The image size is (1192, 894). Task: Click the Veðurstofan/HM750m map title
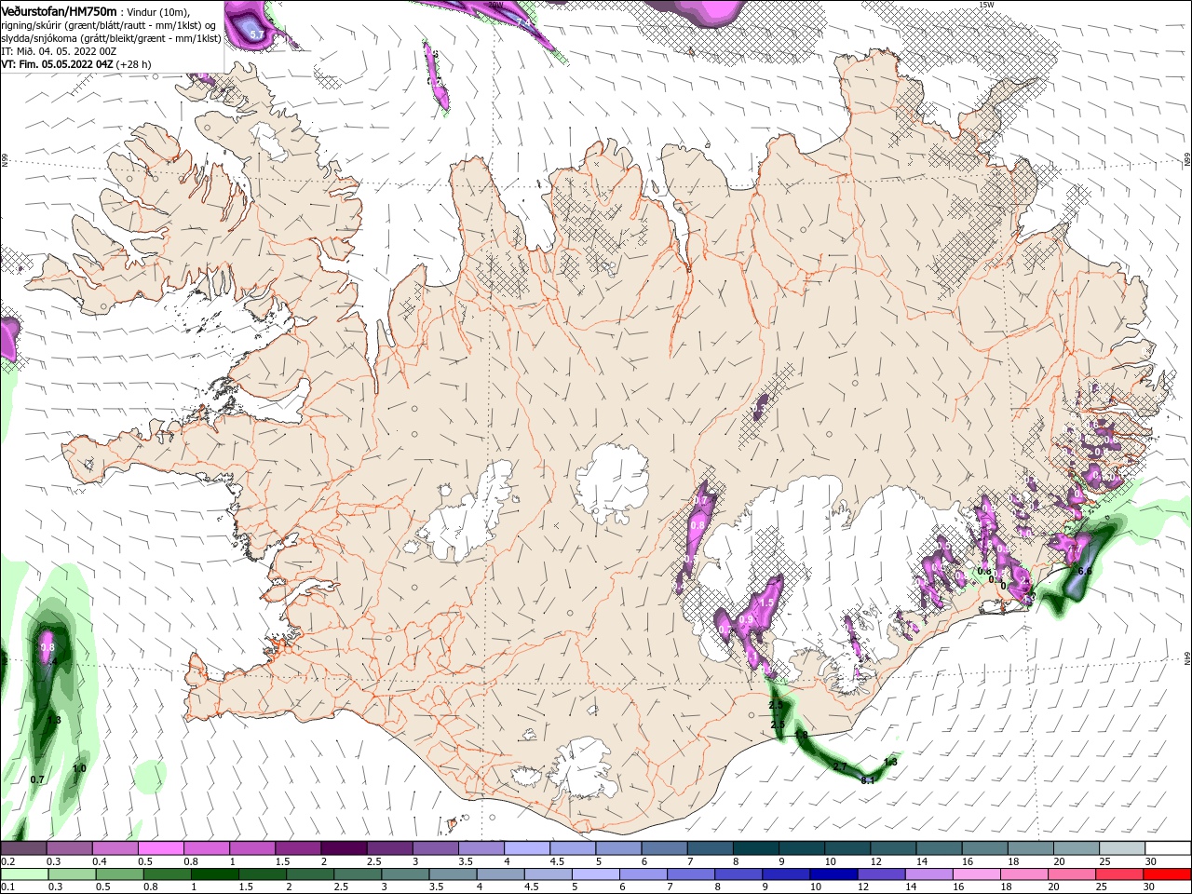(x=59, y=11)
